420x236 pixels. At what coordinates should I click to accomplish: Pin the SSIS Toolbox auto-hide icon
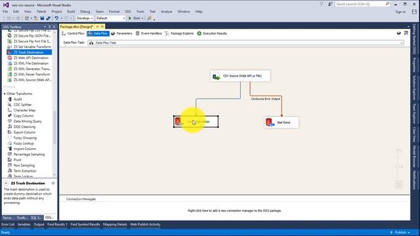click(50, 27)
